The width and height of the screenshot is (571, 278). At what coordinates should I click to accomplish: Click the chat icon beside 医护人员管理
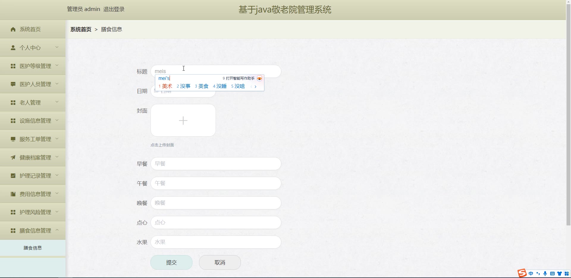[x=13, y=84]
